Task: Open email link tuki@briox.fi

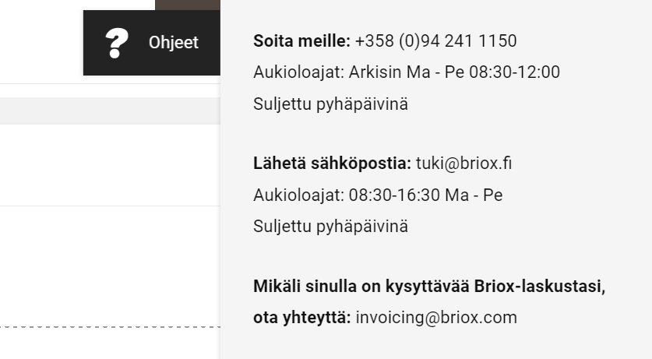Action: tap(463, 164)
